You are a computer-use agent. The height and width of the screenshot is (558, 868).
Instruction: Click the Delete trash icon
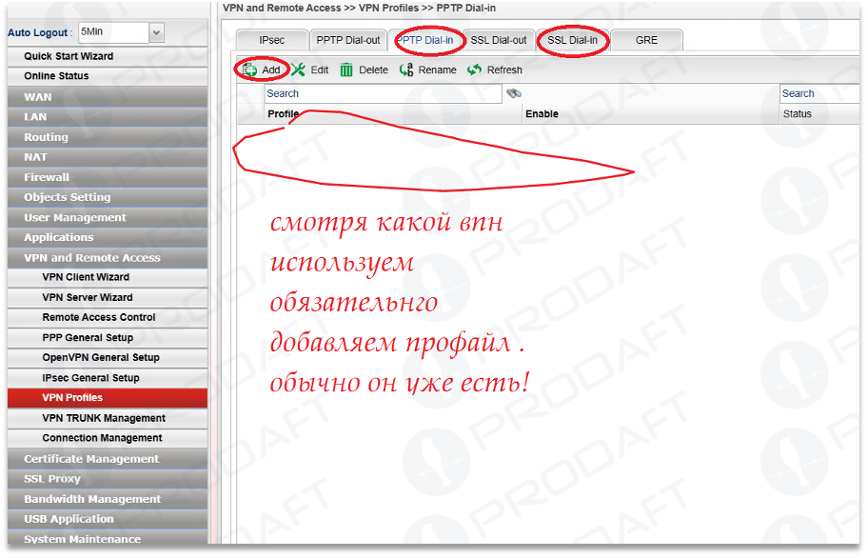346,70
